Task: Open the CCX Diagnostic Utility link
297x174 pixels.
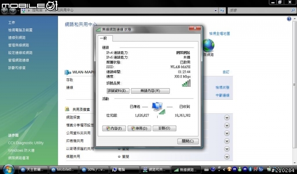Action: 26,143
